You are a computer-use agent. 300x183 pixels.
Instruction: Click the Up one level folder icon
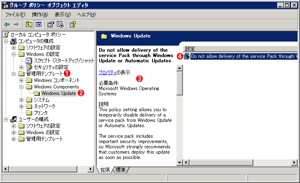click(x=29, y=24)
